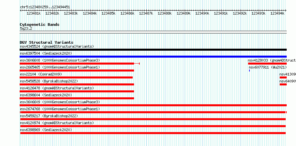
Task: Open nsv6398604 Sedlazeck2020 label
Action: (46, 95)
